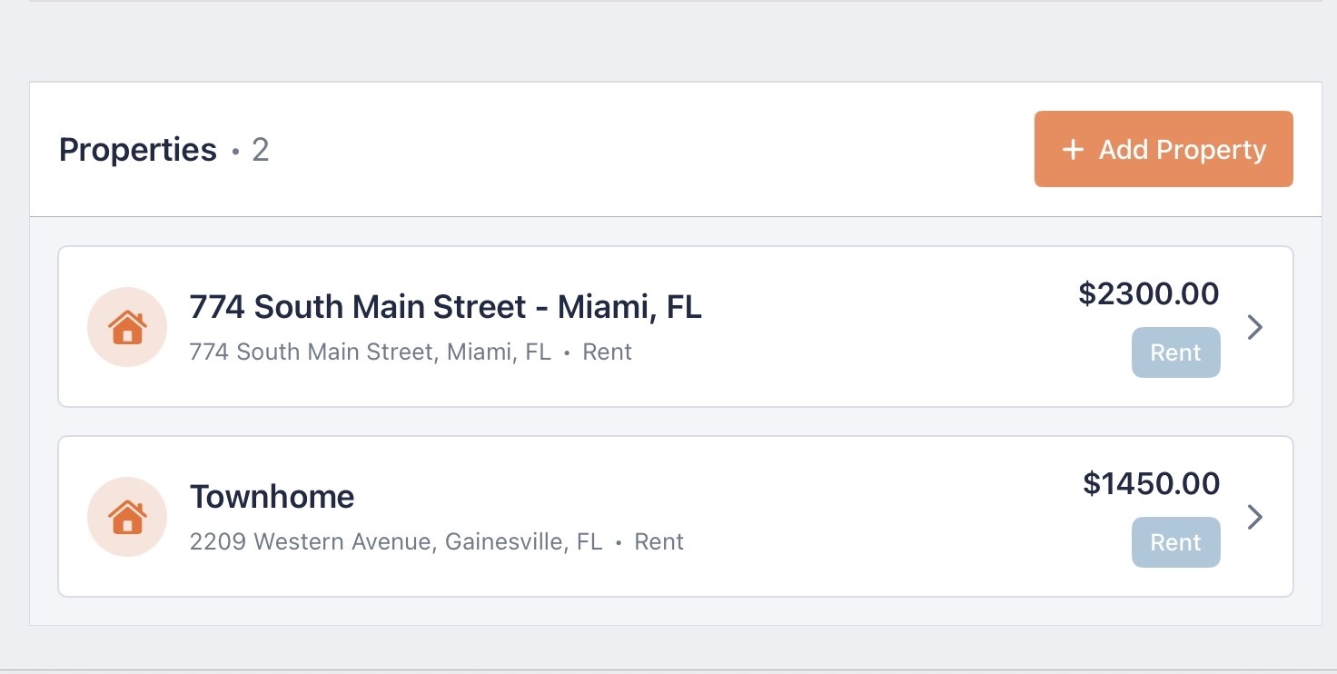Click the properties count number 2
The height and width of the screenshot is (674, 1337).
(x=261, y=150)
